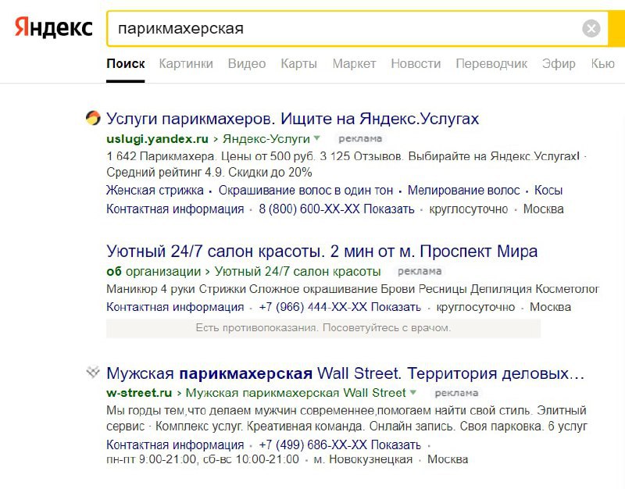Image resolution: width=625 pixels, height=489 pixels.
Task: Click the notice Есть противопоказания. Посоветуйтесь с врачом.
Action: click(323, 328)
